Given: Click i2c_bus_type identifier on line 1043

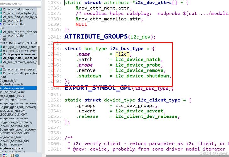Looking at the screenshot, I should coord(127,49).
